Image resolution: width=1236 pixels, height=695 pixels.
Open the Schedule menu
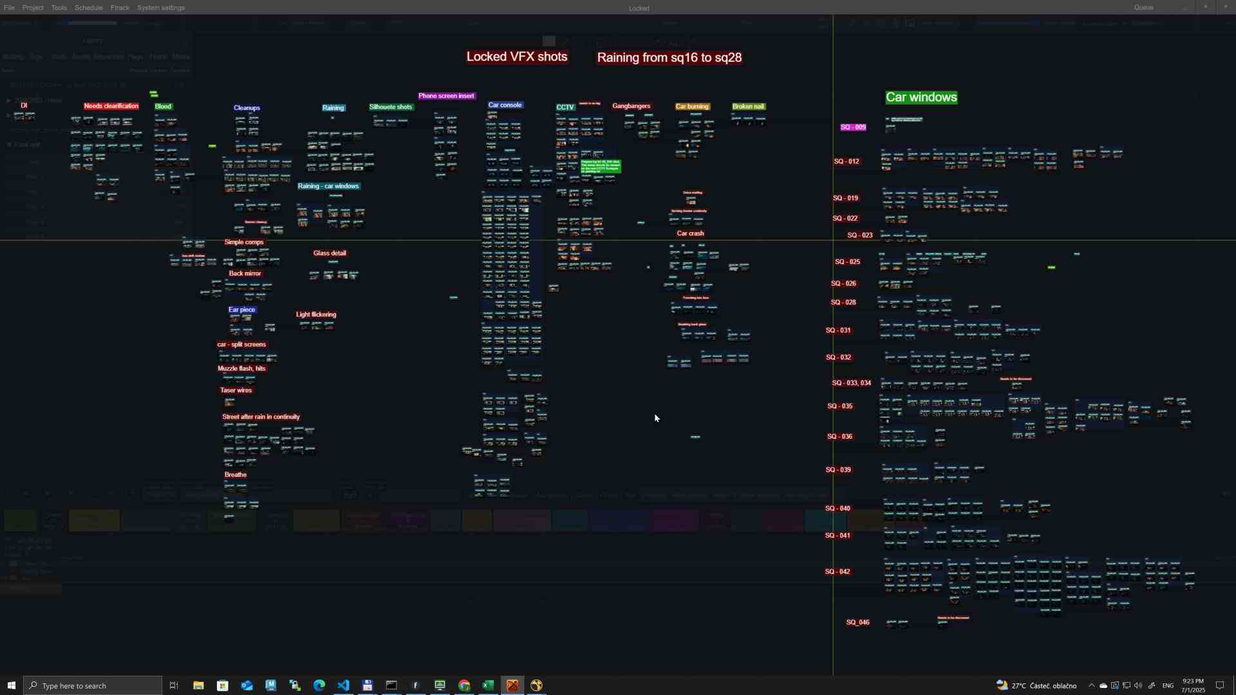pos(88,7)
